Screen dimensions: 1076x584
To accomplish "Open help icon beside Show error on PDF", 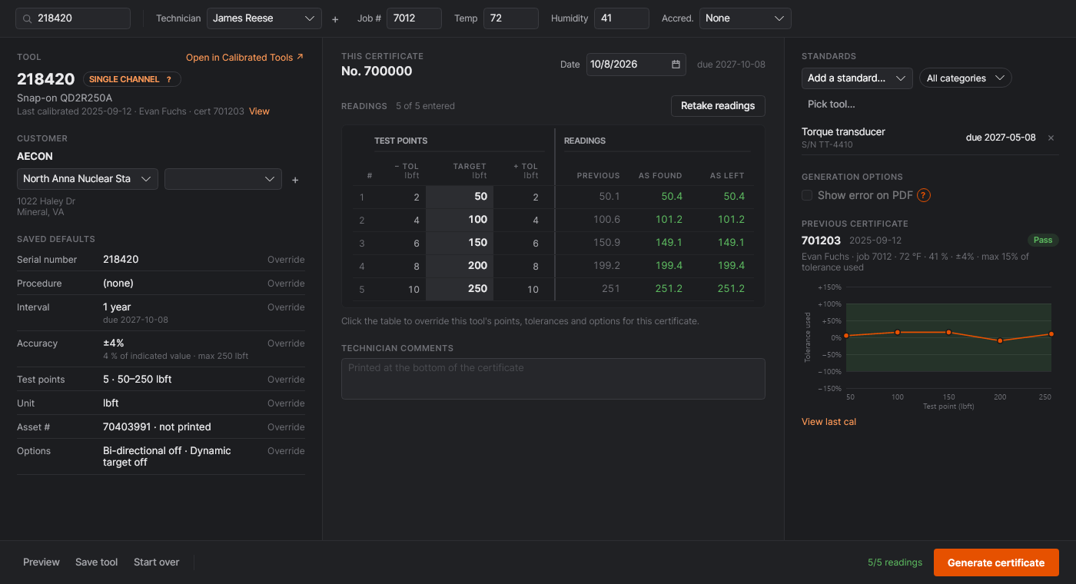I will 924,195.
